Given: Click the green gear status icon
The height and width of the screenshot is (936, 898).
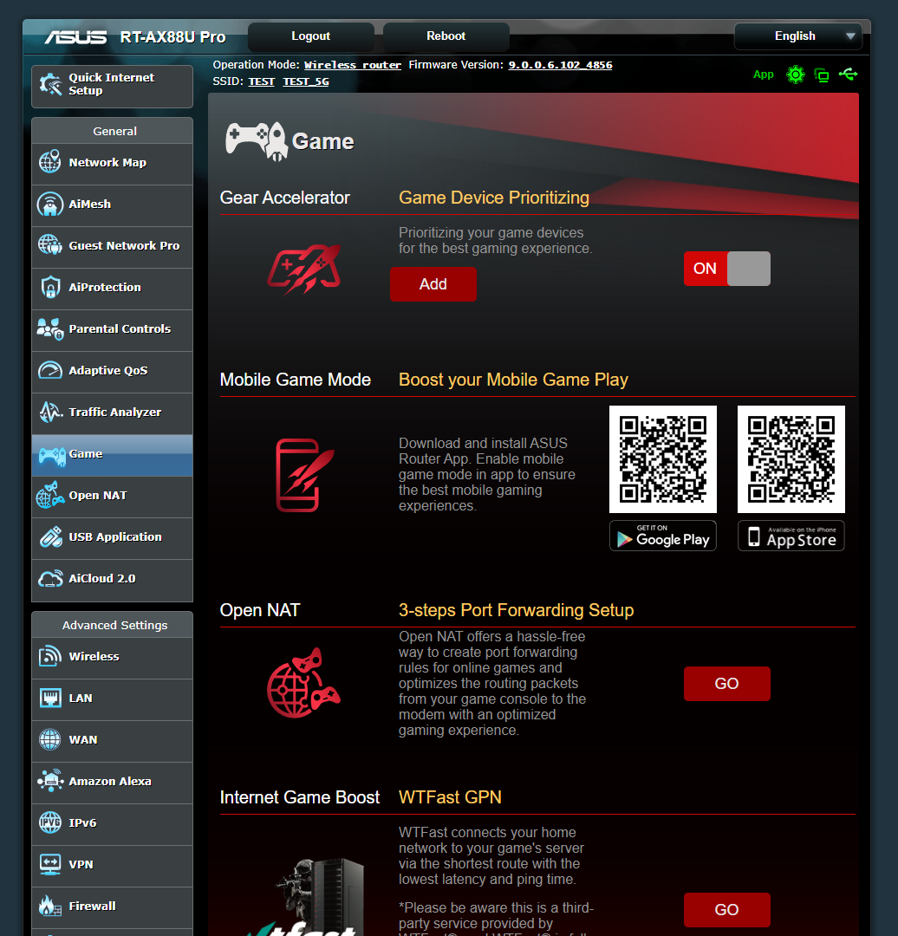Looking at the screenshot, I should (796, 75).
